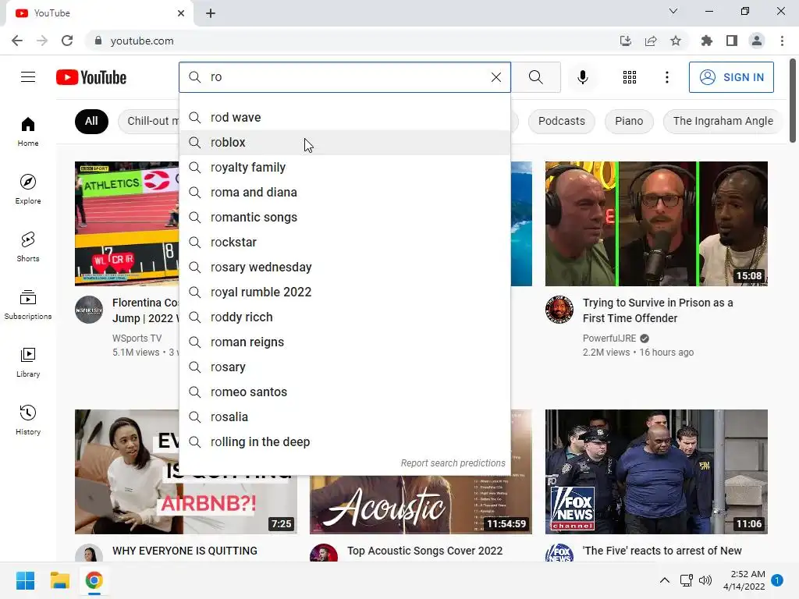This screenshot has width=799, height=599.
Task: Select the Piano filter chip
Action: (629, 121)
